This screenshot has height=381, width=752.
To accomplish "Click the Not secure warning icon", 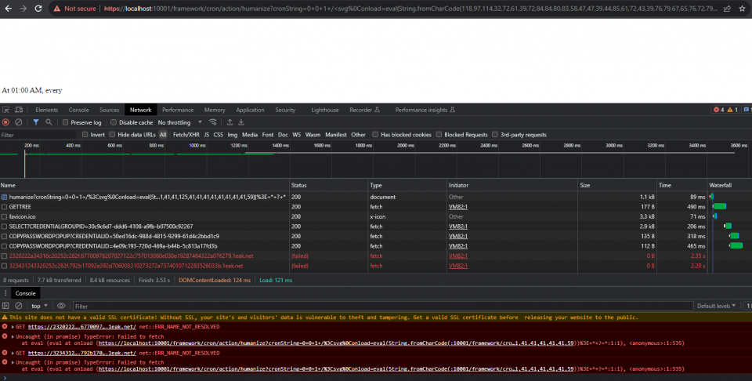I will pyautogui.click(x=57, y=9).
